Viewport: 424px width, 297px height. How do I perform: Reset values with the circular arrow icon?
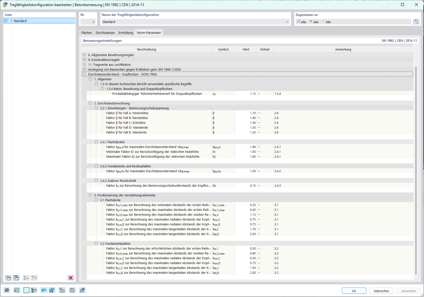[x=72, y=290]
